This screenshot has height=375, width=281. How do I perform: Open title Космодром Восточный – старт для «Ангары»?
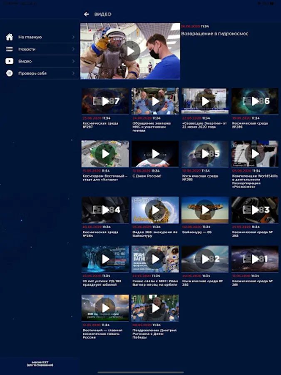pyautogui.click(x=105, y=177)
